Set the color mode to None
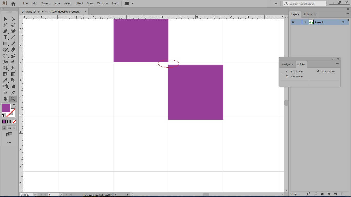Image resolution: width=351 pixels, height=197 pixels. click(14, 122)
